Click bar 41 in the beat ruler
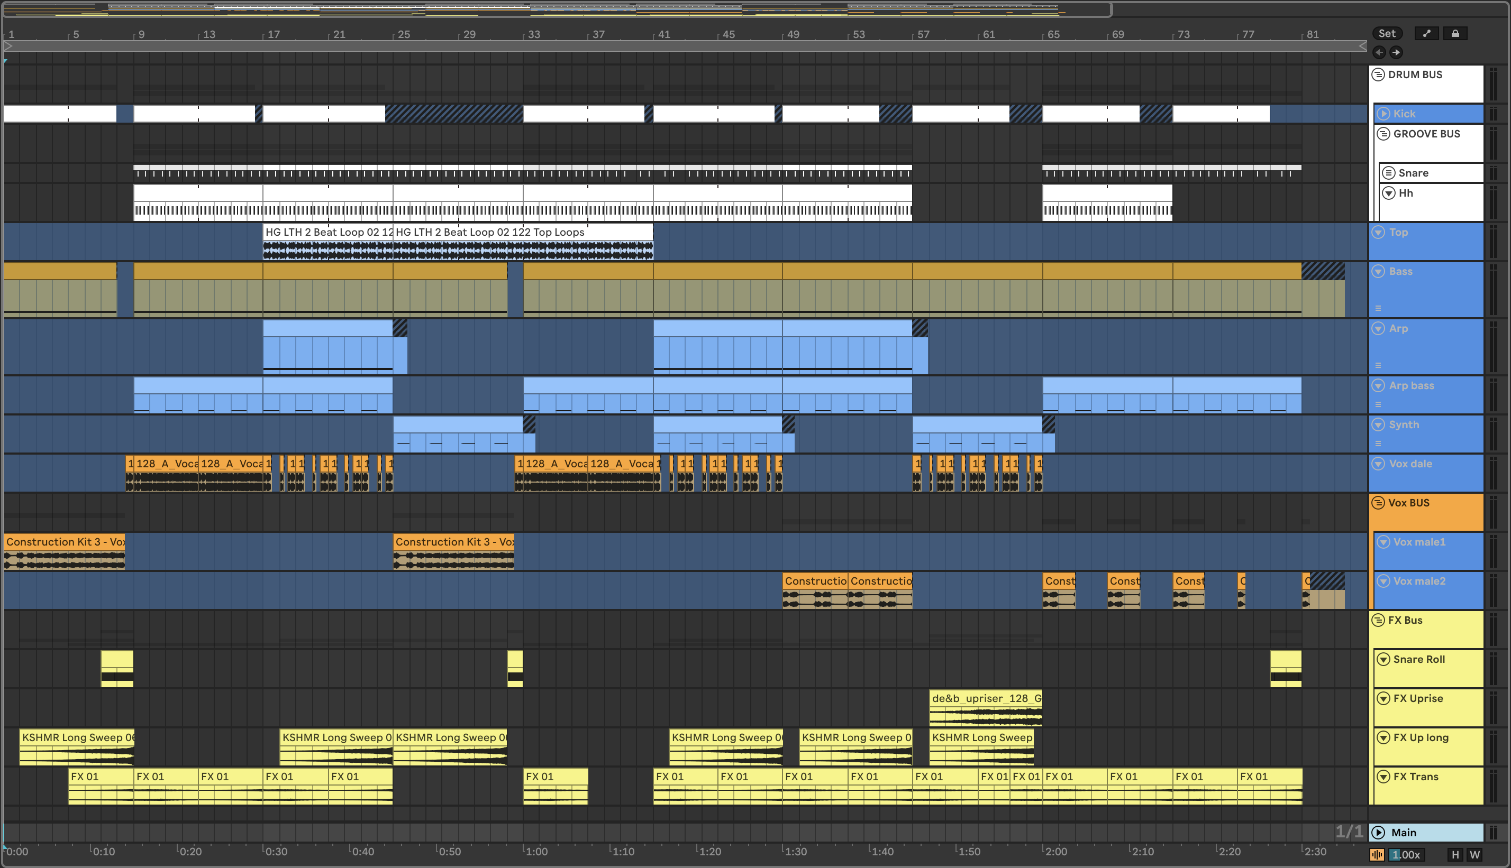This screenshot has width=1511, height=868. coord(663,34)
